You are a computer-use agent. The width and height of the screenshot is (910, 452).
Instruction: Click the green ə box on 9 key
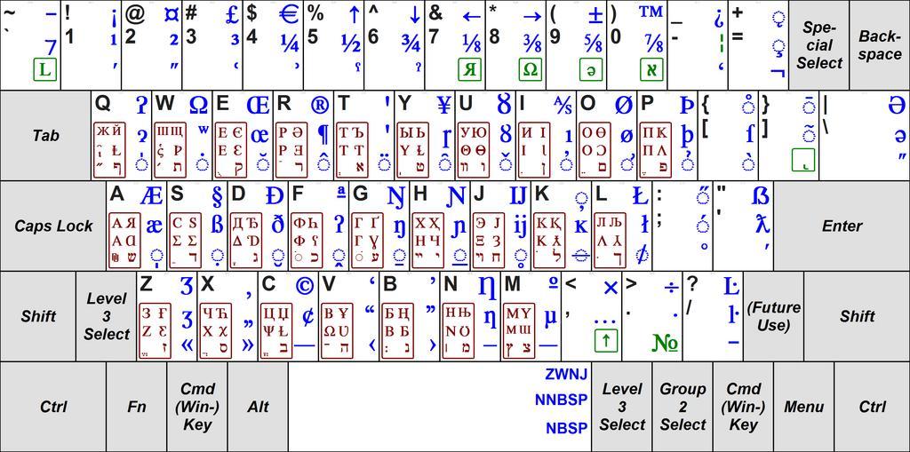click(x=591, y=69)
